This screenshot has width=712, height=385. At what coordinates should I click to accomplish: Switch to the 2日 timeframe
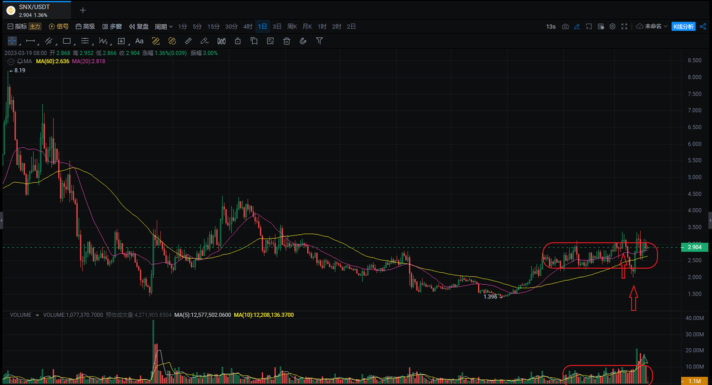[351, 27]
